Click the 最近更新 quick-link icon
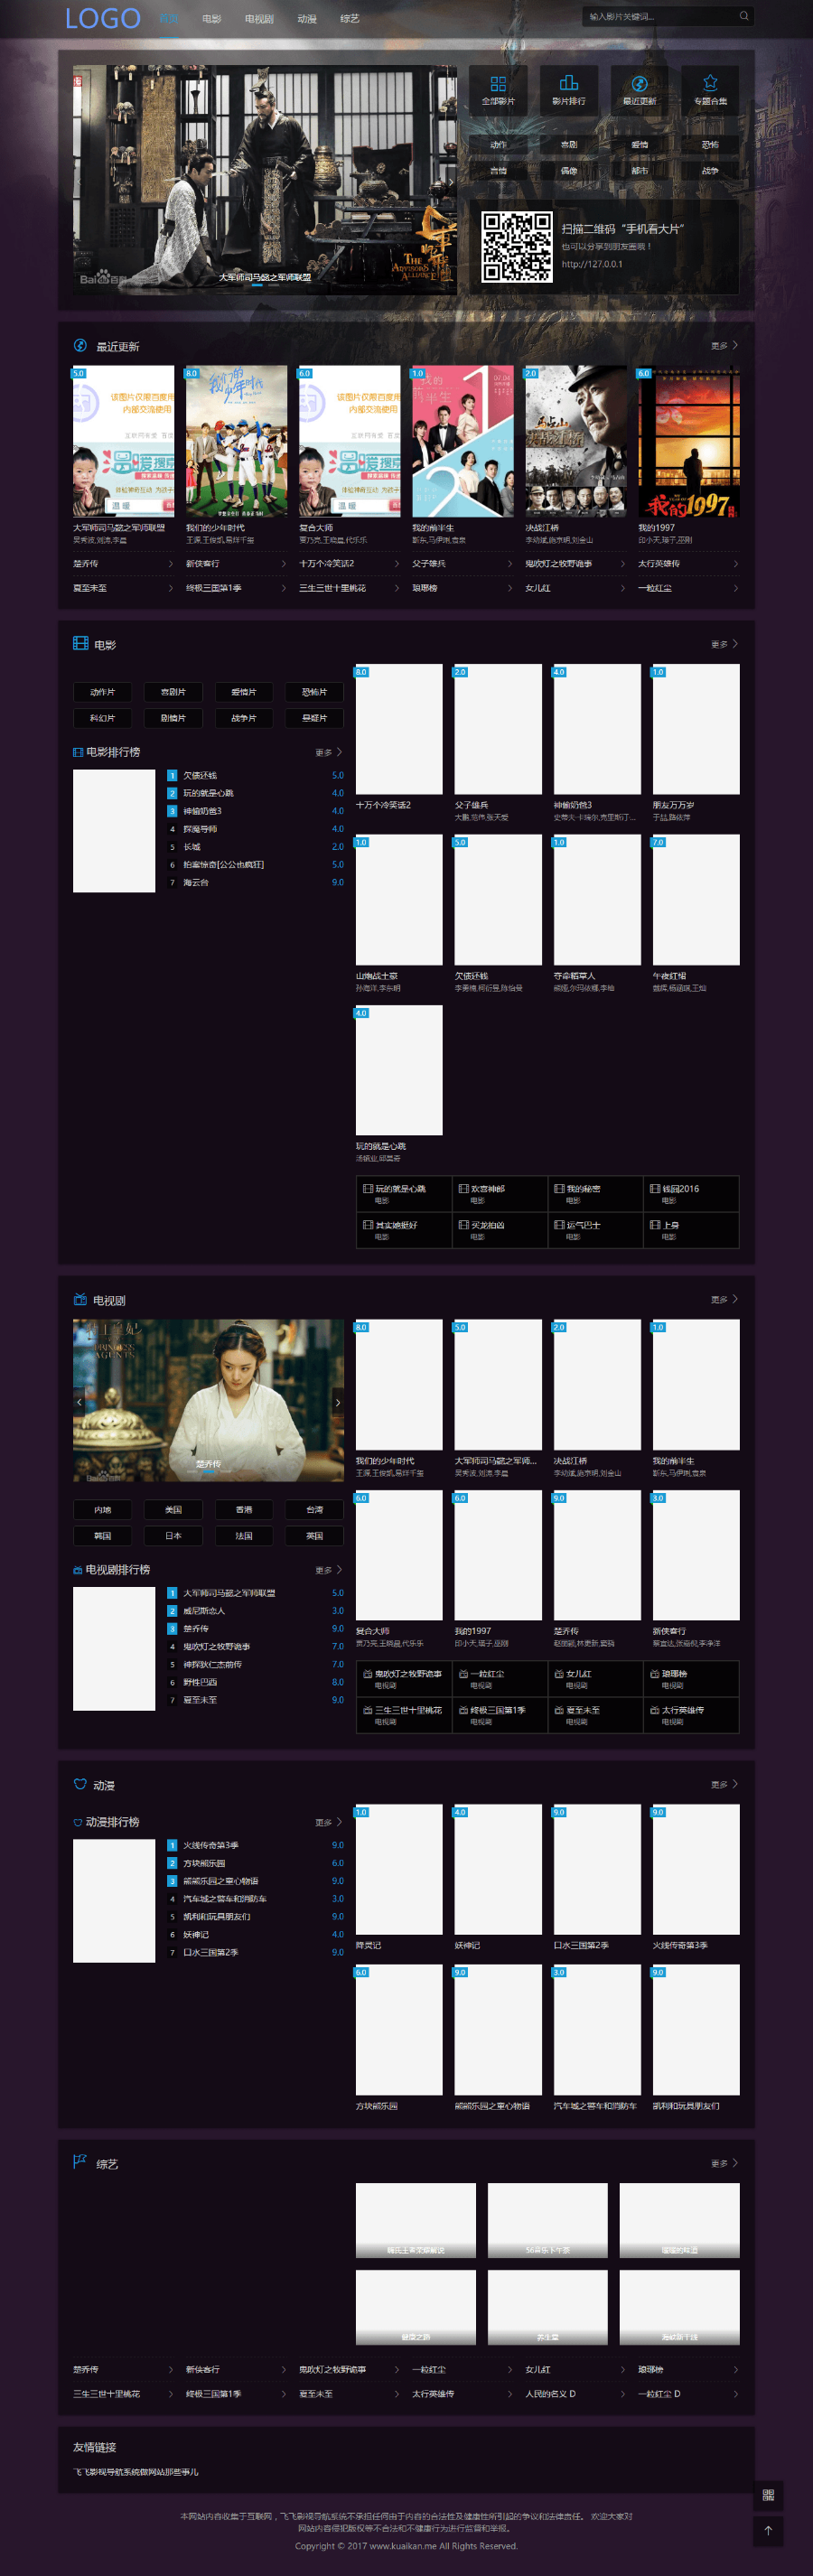Image resolution: width=813 pixels, height=2576 pixels. pyautogui.click(x=639, y=85)
